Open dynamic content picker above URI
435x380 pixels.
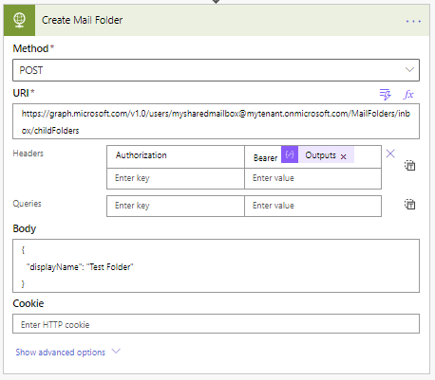click(386, 94)
